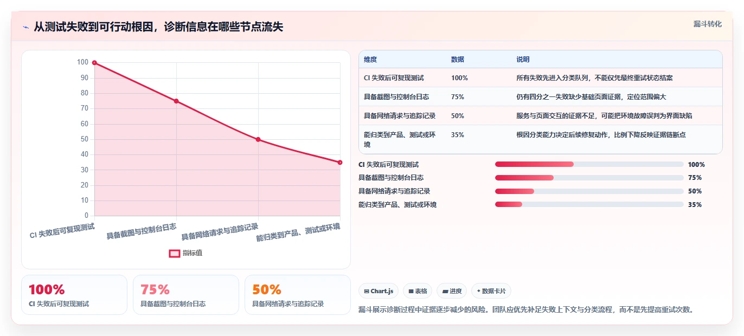744x336 pixels.
Task: Click the 表格 chip icon
Action: tap(411, 291)
